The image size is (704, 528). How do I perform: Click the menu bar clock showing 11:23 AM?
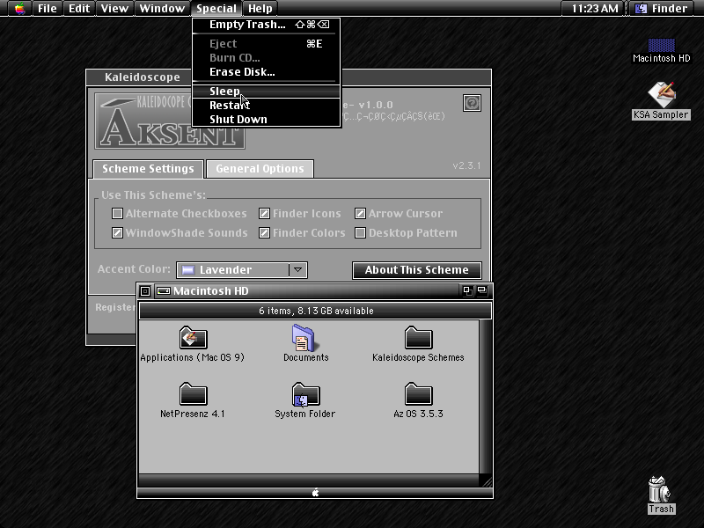[x=595, y=8]
